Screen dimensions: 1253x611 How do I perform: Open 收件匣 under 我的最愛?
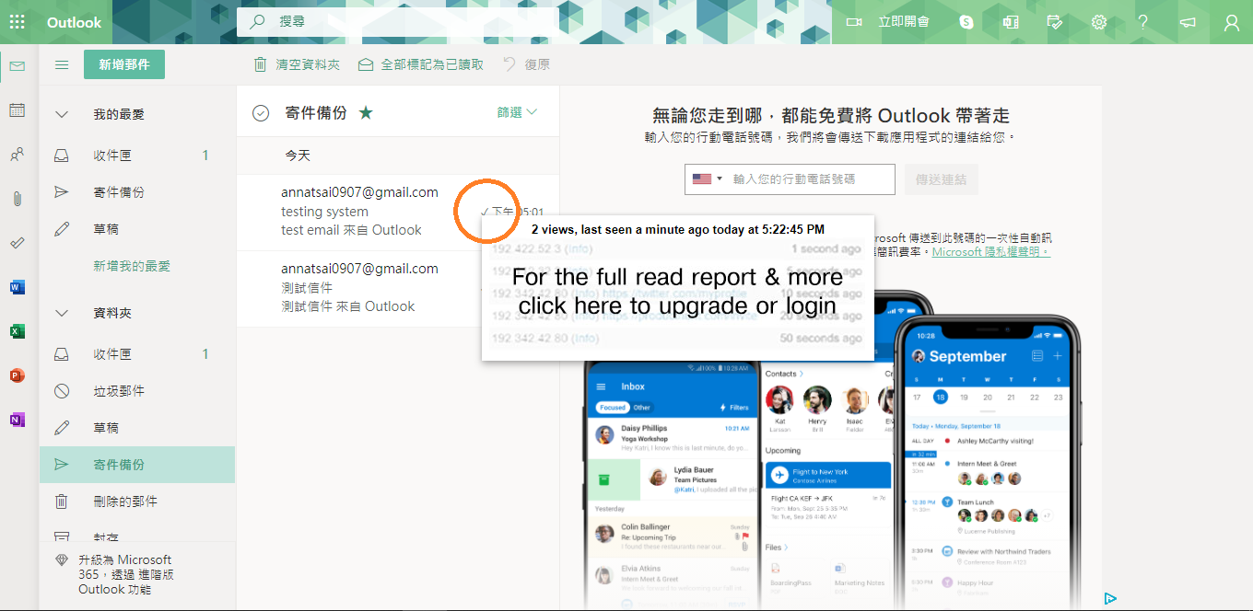137,156
